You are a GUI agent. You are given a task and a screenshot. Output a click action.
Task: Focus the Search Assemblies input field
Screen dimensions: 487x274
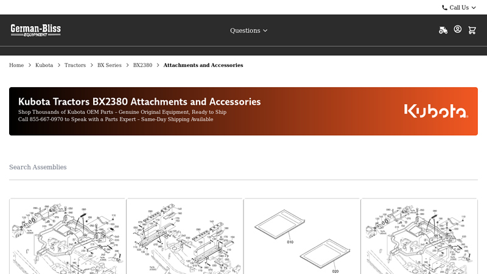243,167
